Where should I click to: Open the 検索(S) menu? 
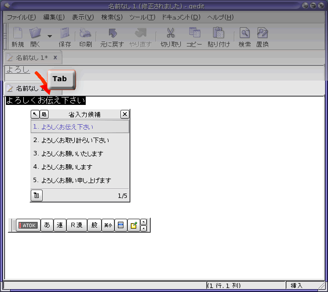tap(112, 17)
